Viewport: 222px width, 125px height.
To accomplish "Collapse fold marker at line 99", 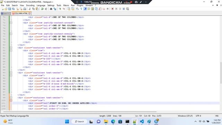I will pyautogui.click(x=11, y=98).
